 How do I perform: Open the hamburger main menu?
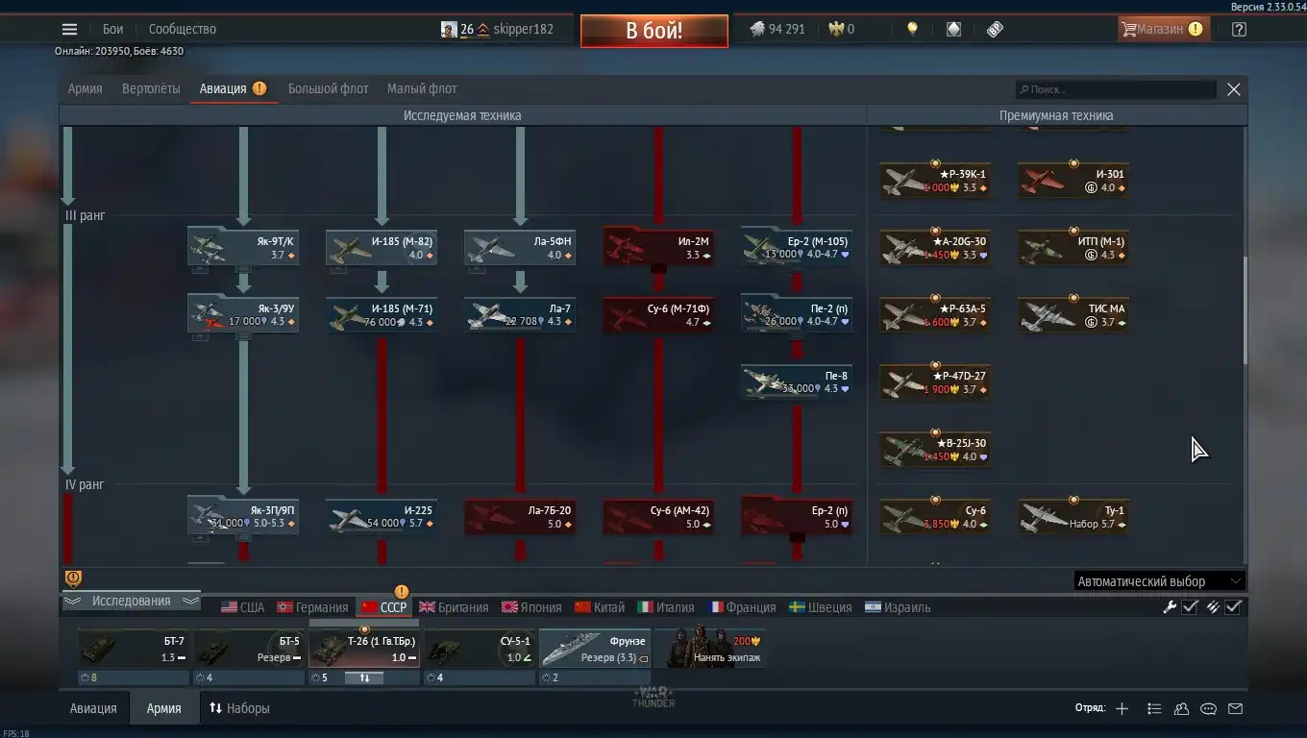coord(69,29)
